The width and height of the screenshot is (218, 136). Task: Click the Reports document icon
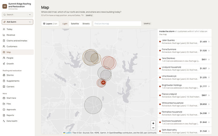point(4,115)
